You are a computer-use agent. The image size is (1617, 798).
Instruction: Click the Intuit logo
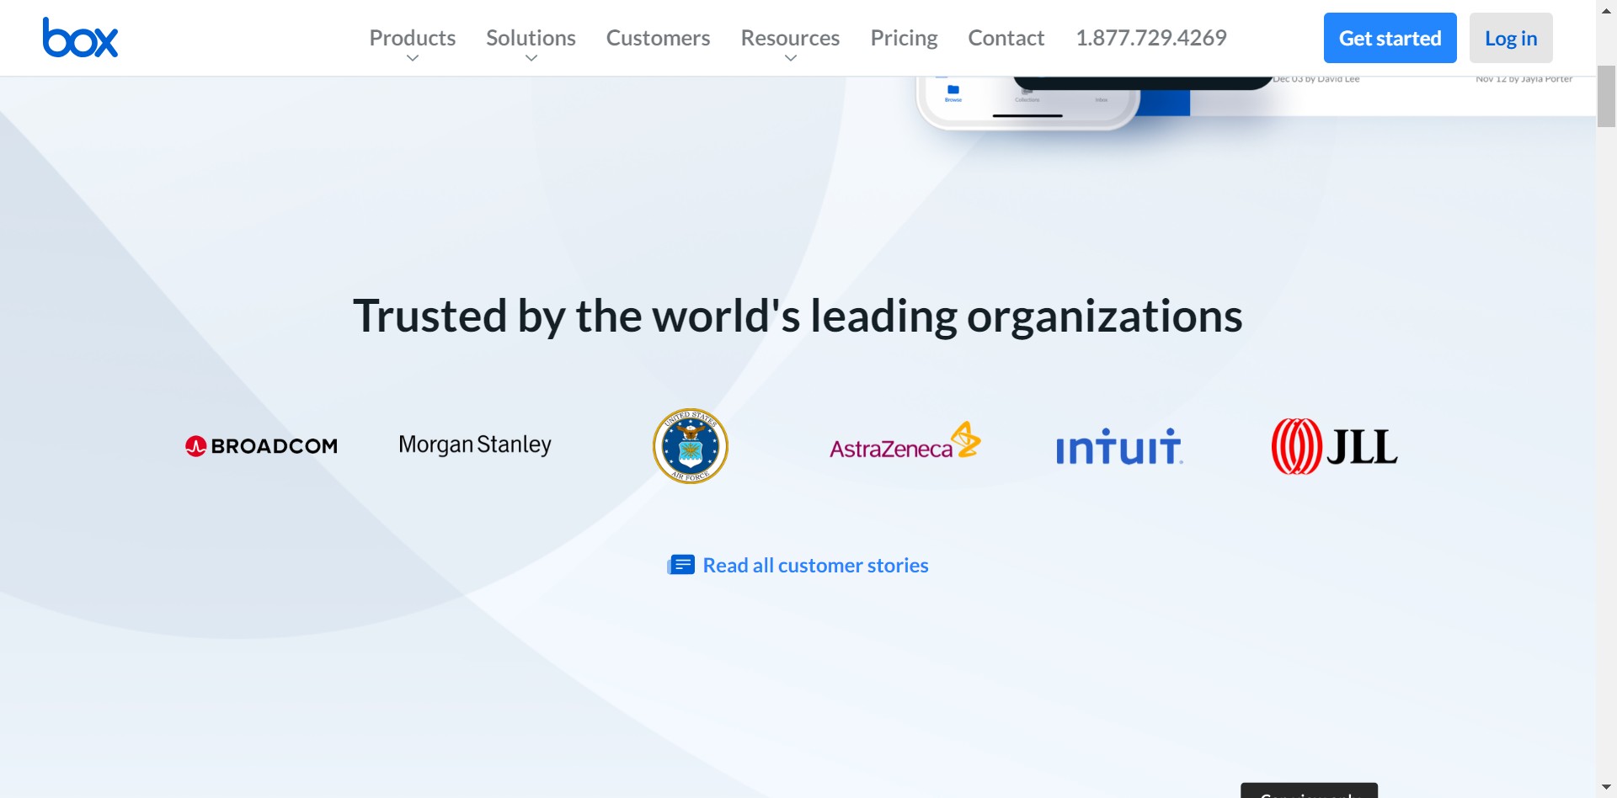click(x=1119, y=447)
